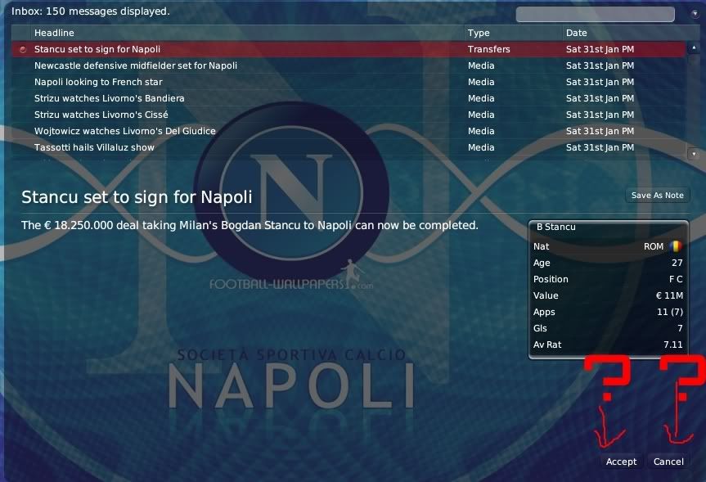The width and height of the screenshot is (706, 482).
Task: Click the inbox scrollbar up arrow
Action: pos(694,47)
